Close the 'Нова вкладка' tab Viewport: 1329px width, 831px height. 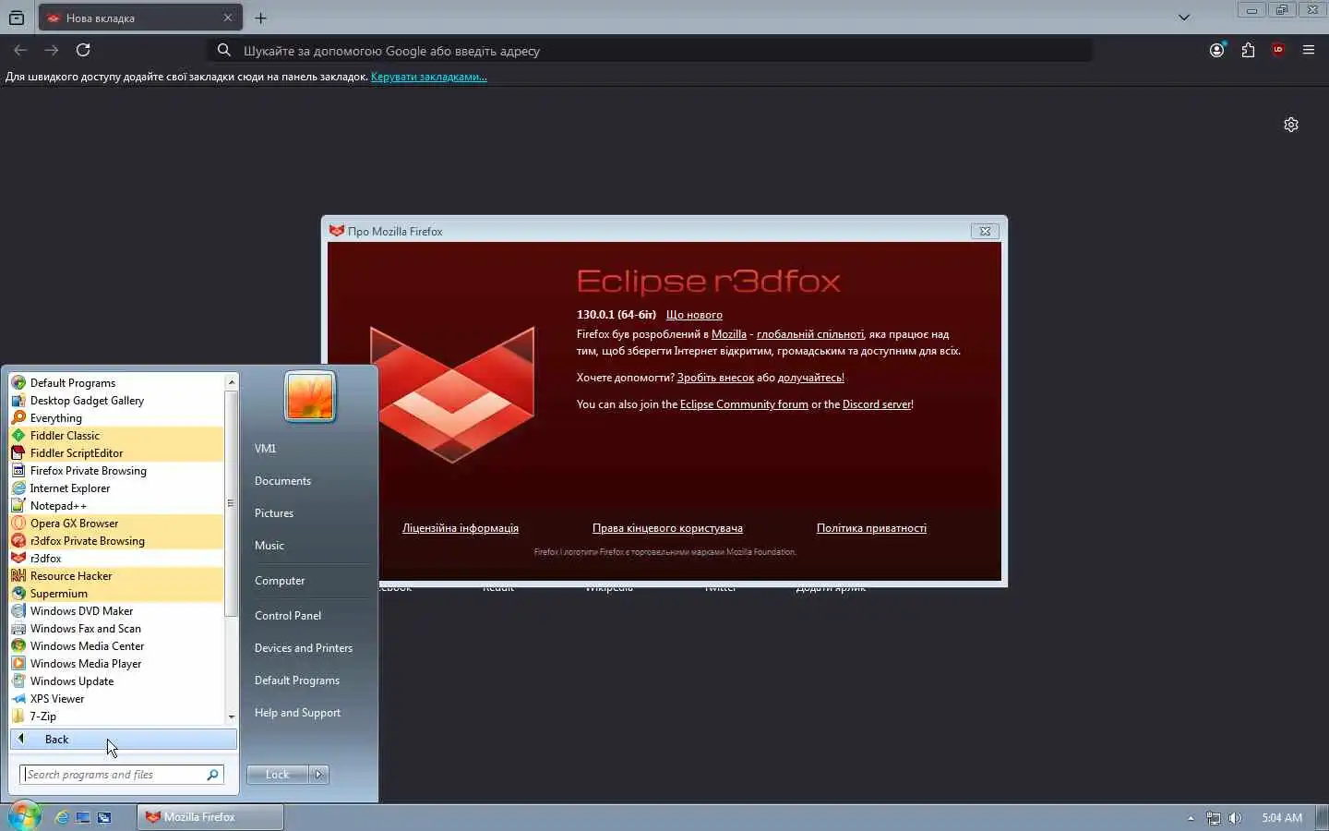coord(228,18)
